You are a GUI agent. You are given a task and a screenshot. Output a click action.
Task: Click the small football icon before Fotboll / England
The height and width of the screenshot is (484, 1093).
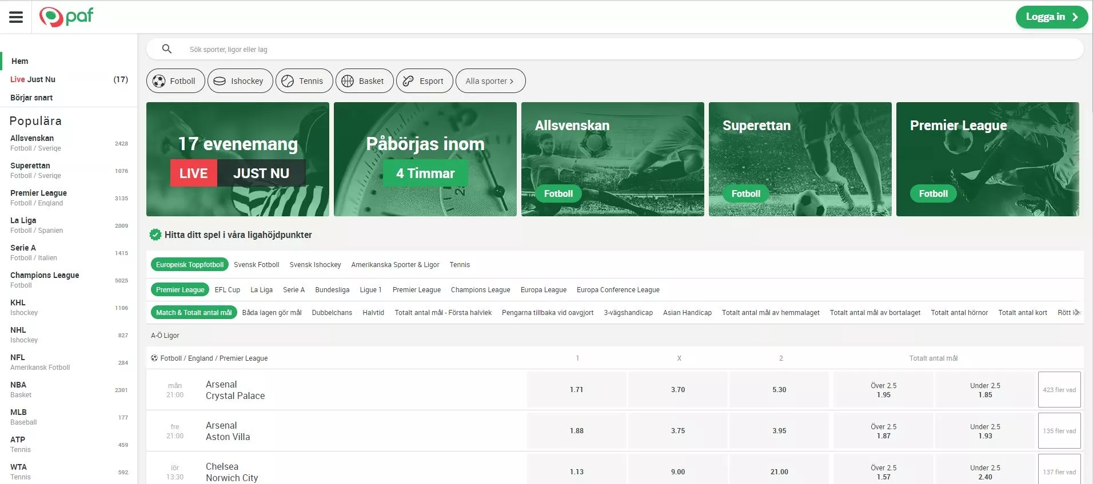(154, 358)
